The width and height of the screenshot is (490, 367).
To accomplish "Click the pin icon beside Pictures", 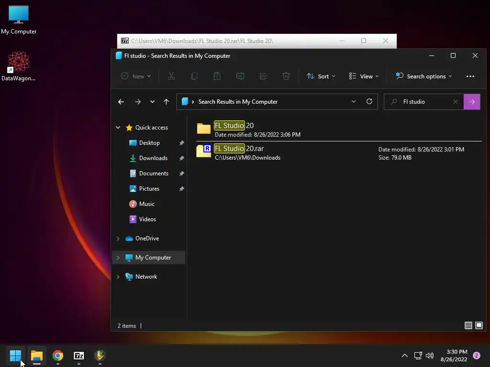I will tap(181, 189).
